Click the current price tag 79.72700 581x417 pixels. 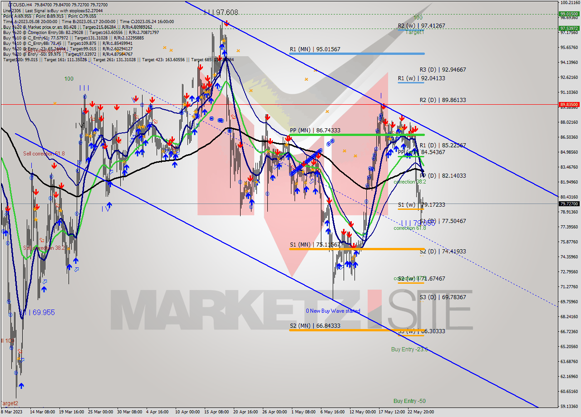[569, 204]
